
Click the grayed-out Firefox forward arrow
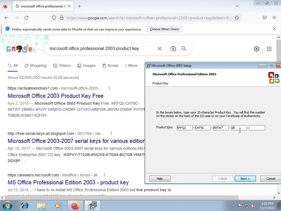tap(16, 18)
